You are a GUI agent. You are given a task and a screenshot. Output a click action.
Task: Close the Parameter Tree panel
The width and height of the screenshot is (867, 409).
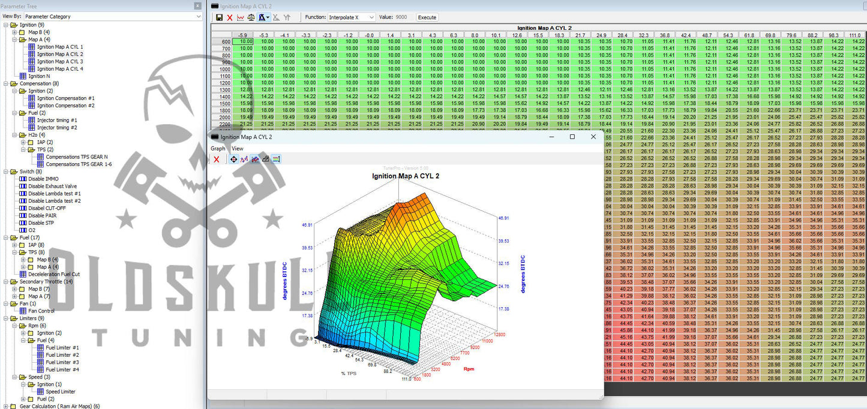tap(198, 6)
